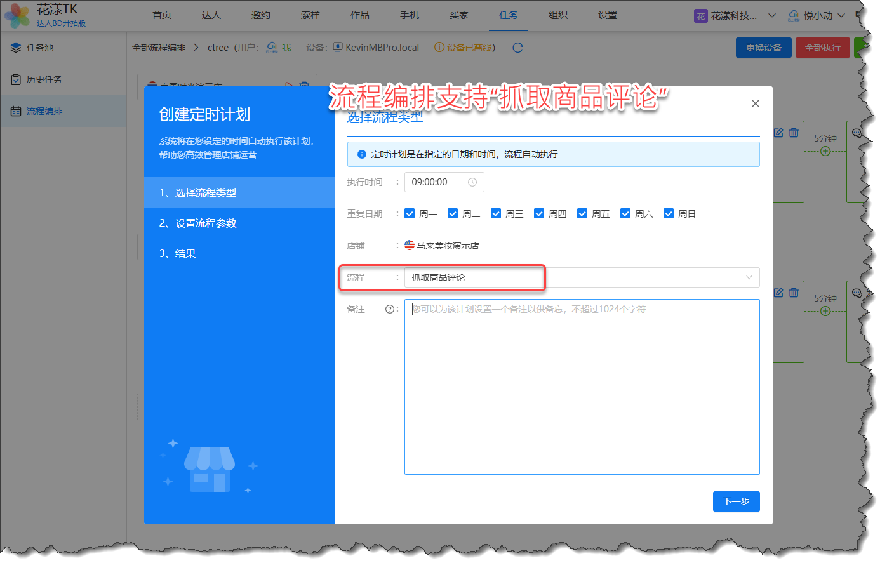Image resolution: width=887 pixels, height=570 pixels.
Task: Click the 更换设备 button
Action: [763, 48]
